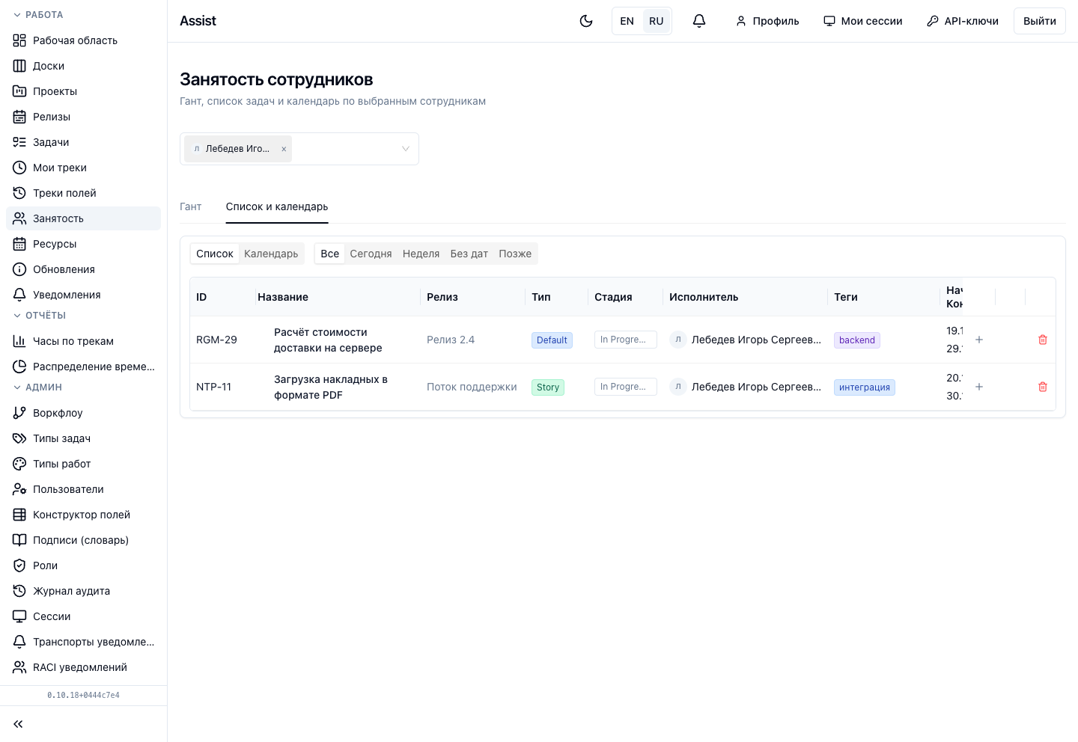This screenshot has width=1078, height=742.
Task: Open Треки полей in sidebar
Action: [x=83, y=193]
